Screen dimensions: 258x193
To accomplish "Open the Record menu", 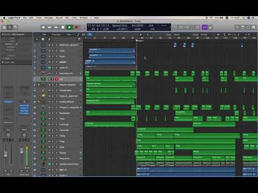I will 59,18.
